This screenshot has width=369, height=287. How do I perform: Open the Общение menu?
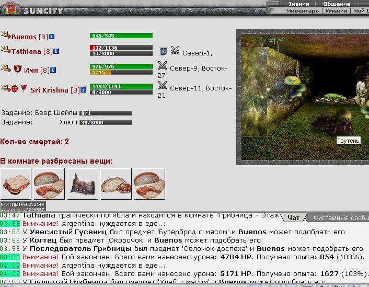click(337, 4)
